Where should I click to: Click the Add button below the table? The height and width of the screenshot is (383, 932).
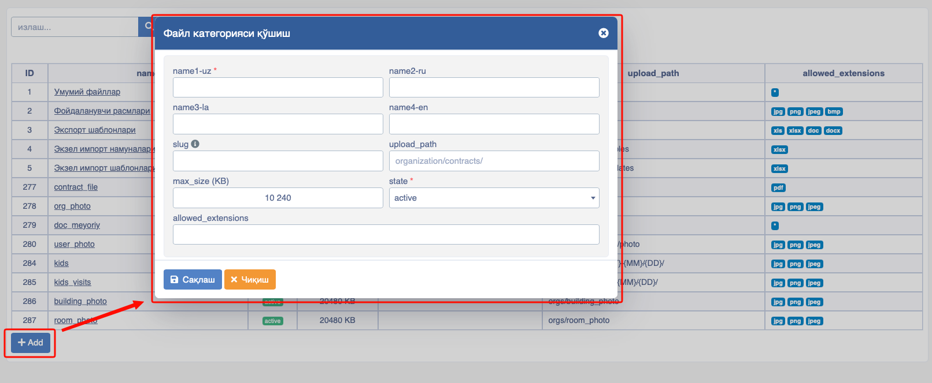(x=31, y=343)
